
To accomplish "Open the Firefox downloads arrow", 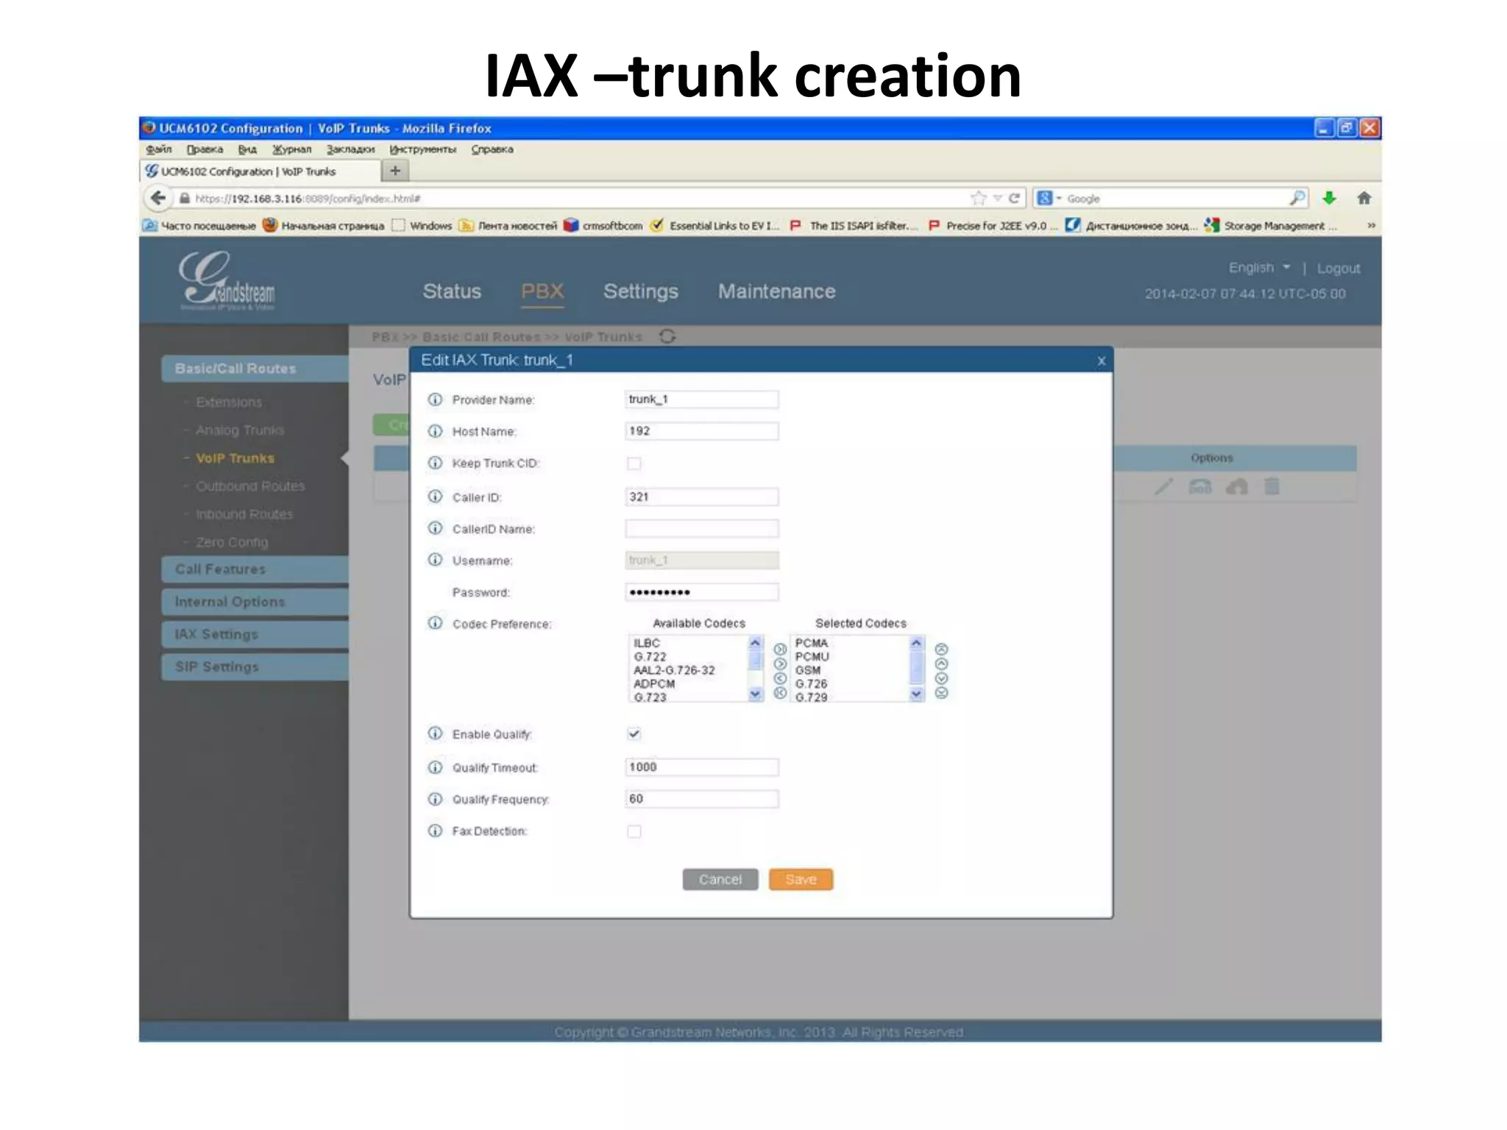I will [1329, 198].
